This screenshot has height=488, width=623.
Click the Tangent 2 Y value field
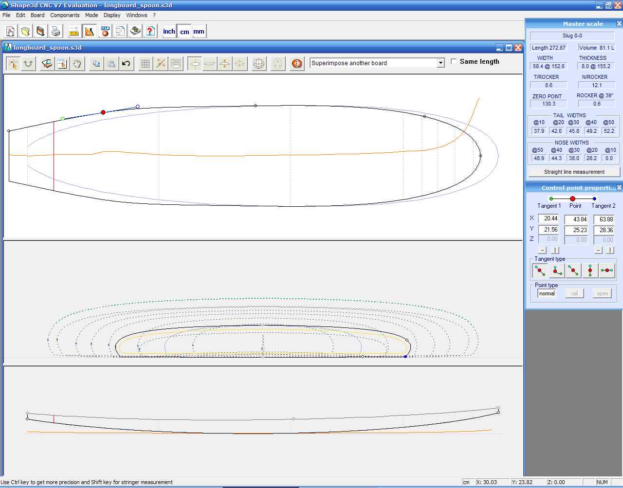[x=604, y=230]
